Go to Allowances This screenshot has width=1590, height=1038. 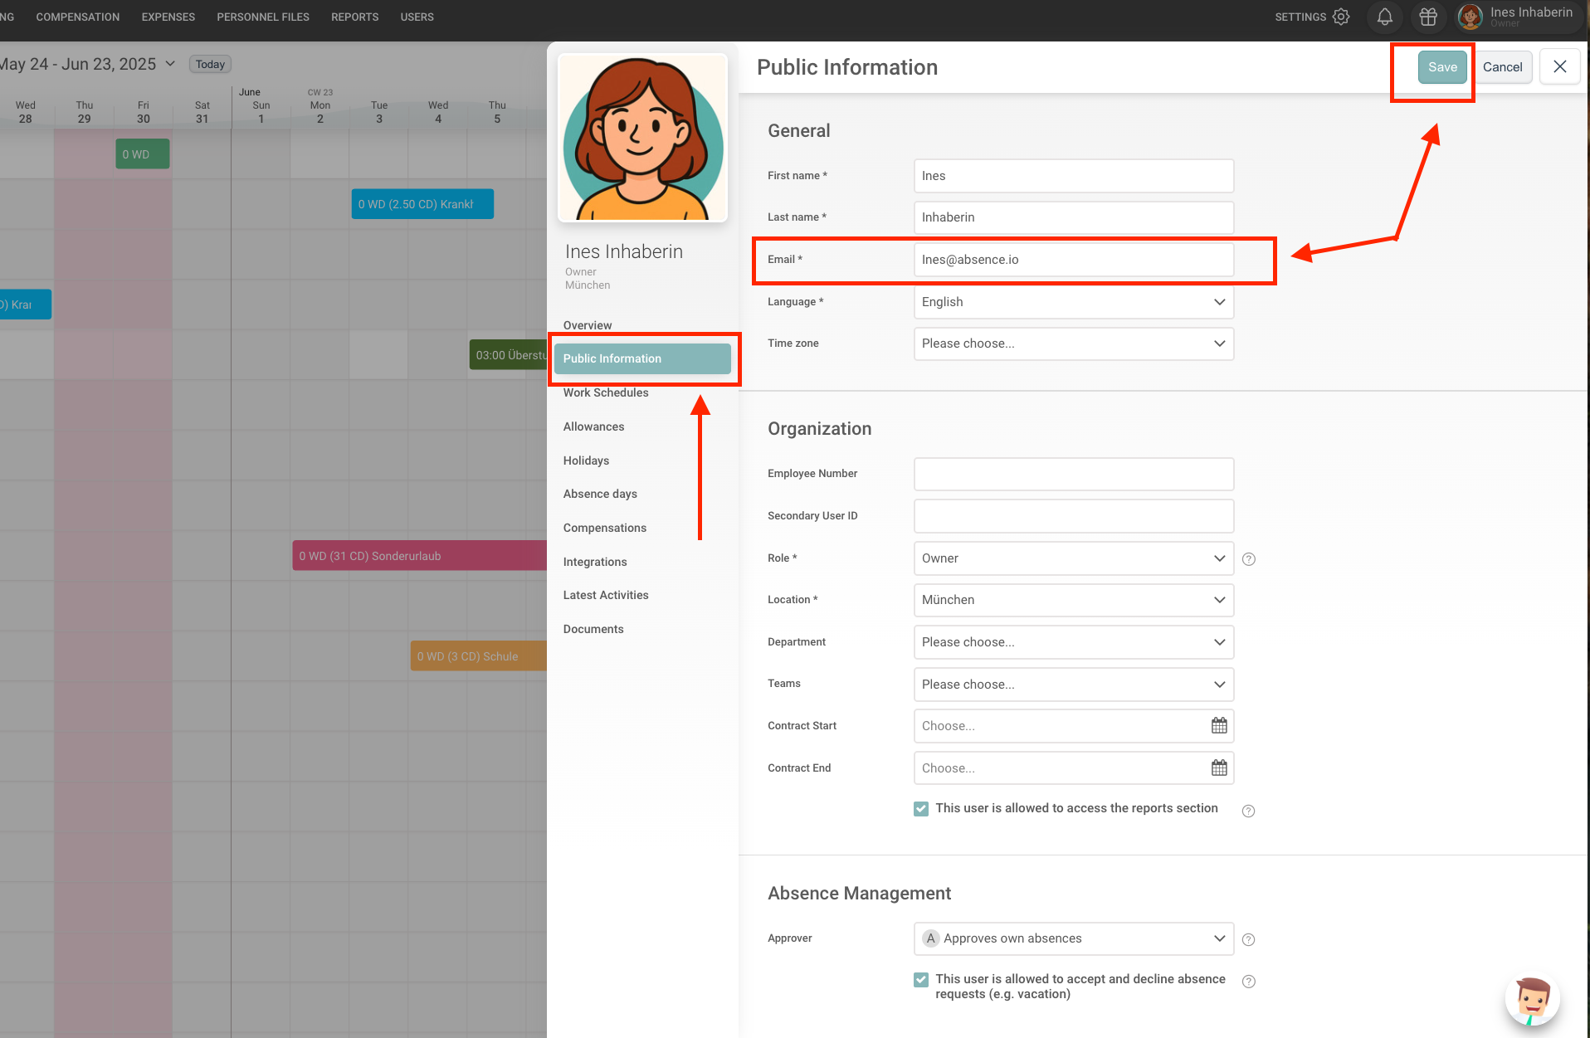coord(593,426)
